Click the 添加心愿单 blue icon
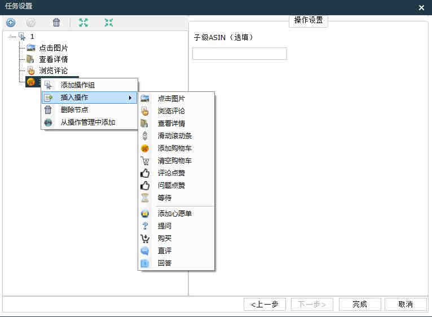The width and height of the screenshot is (432, 317). (x=145, y=213)
